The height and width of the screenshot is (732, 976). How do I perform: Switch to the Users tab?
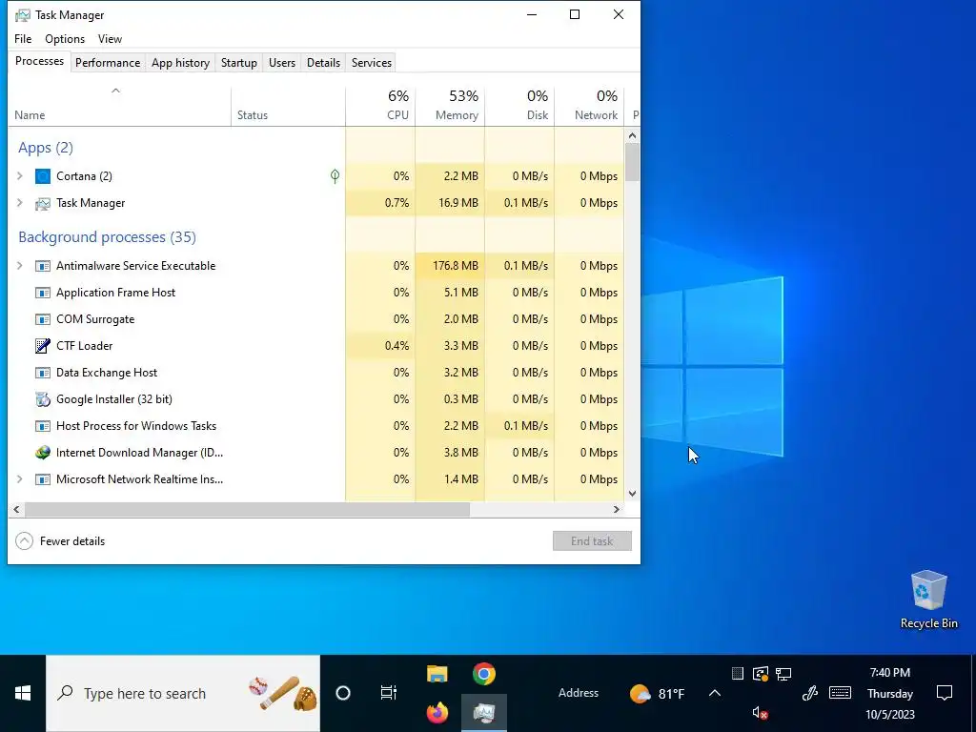282,63
